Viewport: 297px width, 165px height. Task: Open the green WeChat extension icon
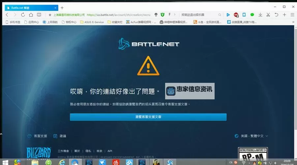coord(252,15)
